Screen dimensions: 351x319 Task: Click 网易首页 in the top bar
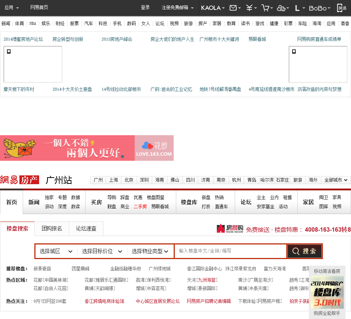tap(39, 7)
